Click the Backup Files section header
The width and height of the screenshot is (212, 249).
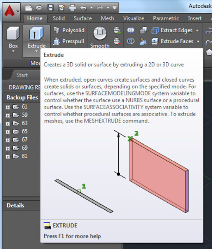point(21,98)
